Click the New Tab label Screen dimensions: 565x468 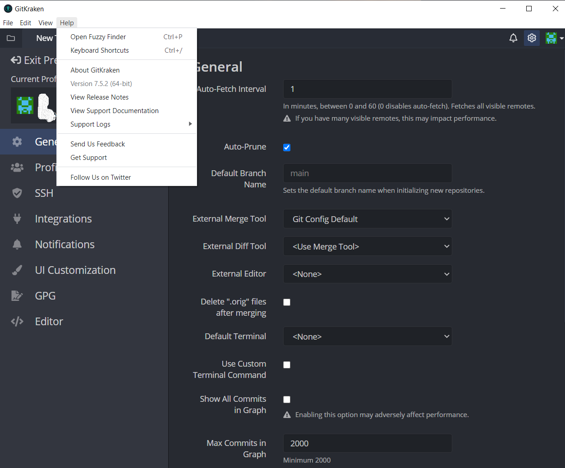click(46, 38)
